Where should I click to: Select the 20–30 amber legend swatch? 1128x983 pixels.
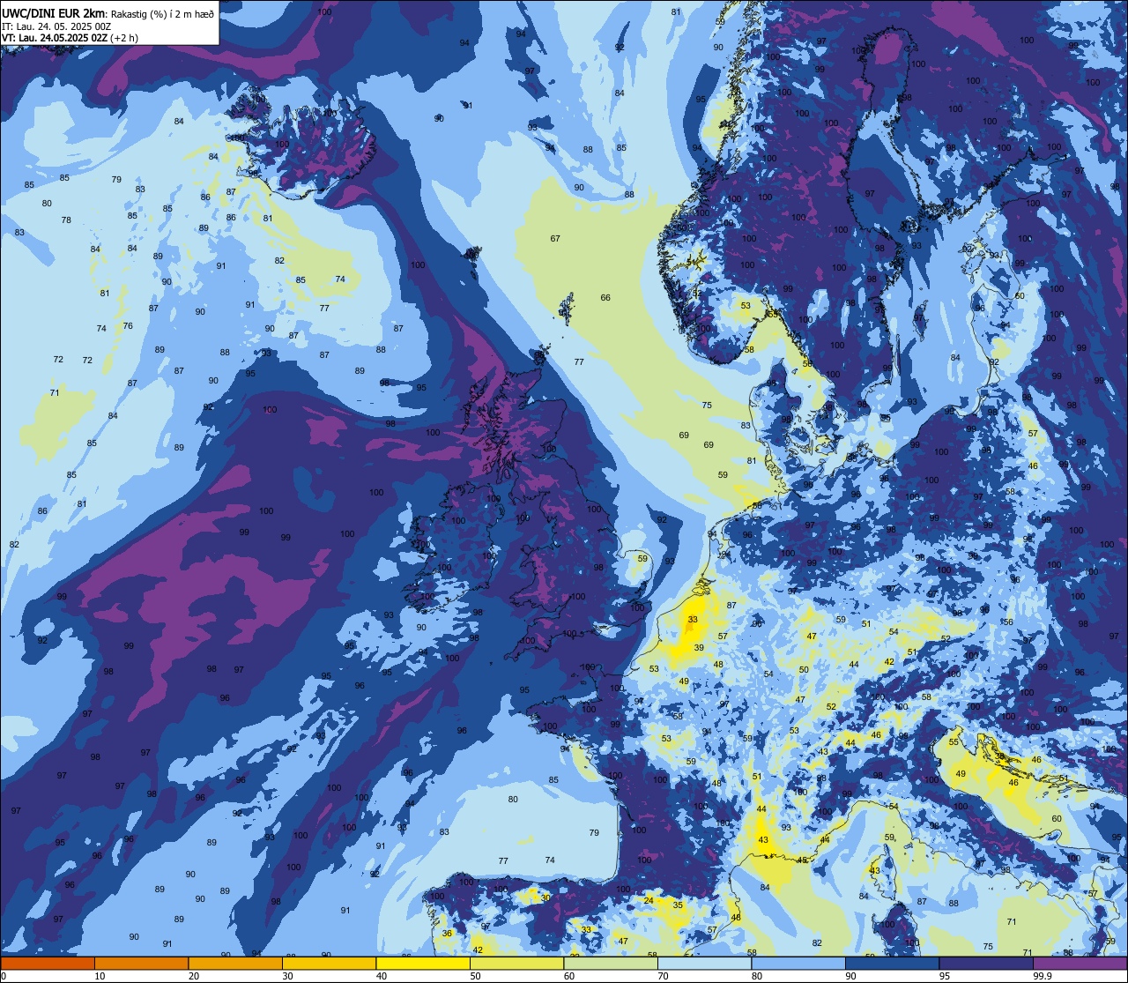tap(235, 963)
